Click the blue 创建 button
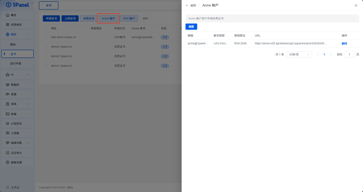Screen dimensions: 363x192 pyautogui.click(x=191, y=27)
